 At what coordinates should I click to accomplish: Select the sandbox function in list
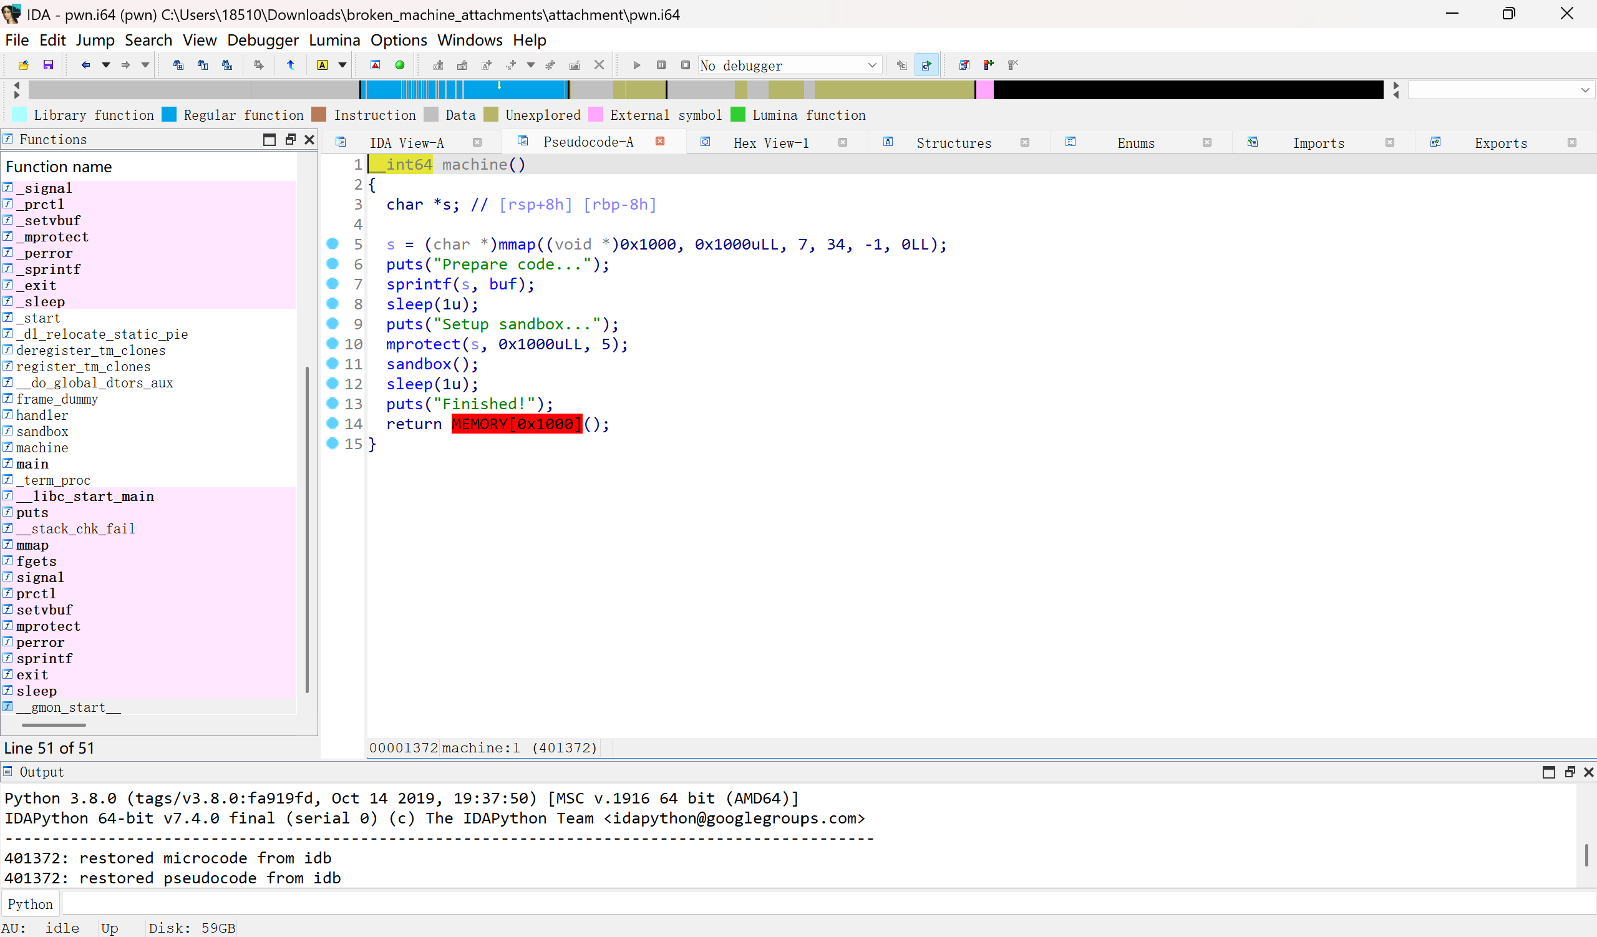pyautogui.click(x=42, y=432)
